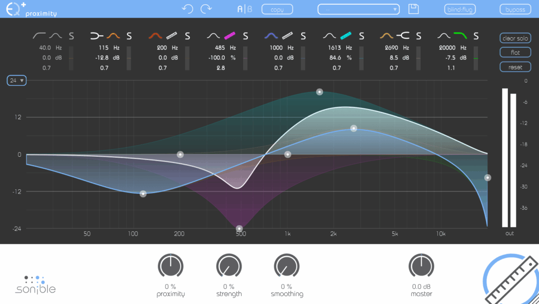The width and height of the screenshot is (539, 304).
Task: Enable the ruler icon on the 200 Hz band
Action: pyautogui.click(x=172, y=35)
